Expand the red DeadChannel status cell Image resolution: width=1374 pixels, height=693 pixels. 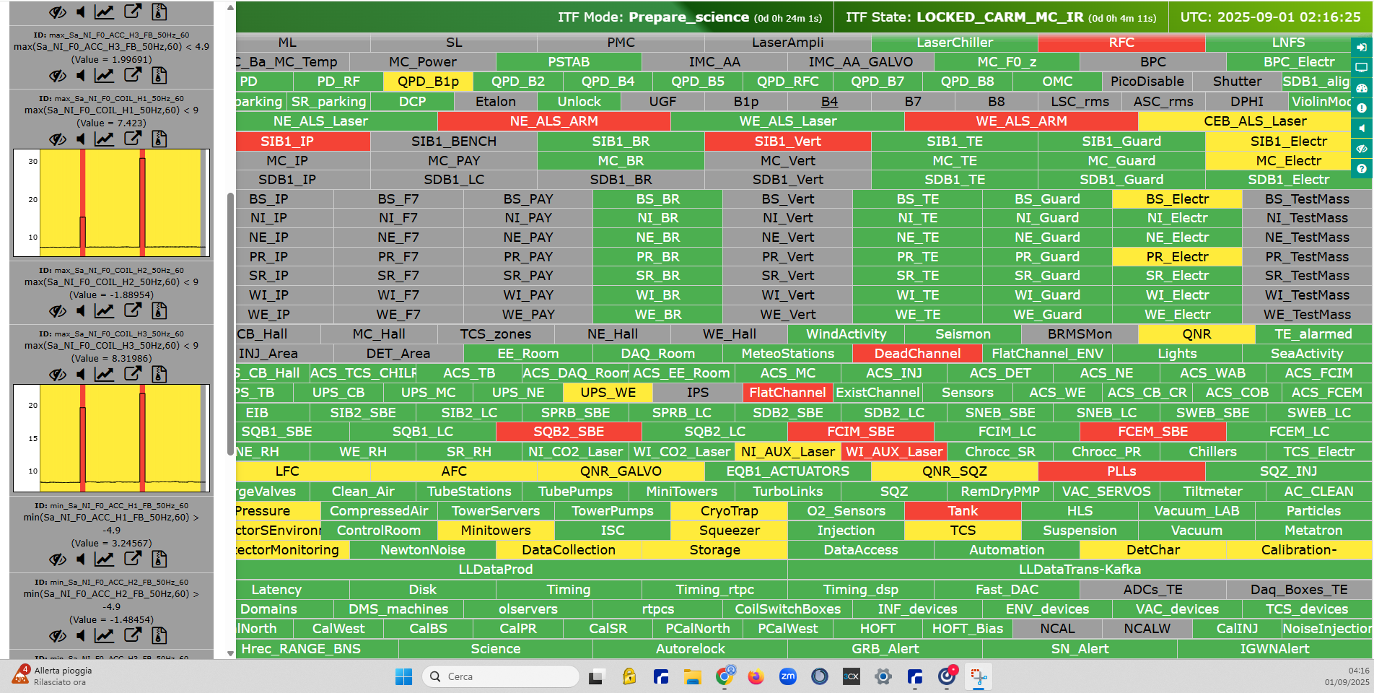point(916,354)
